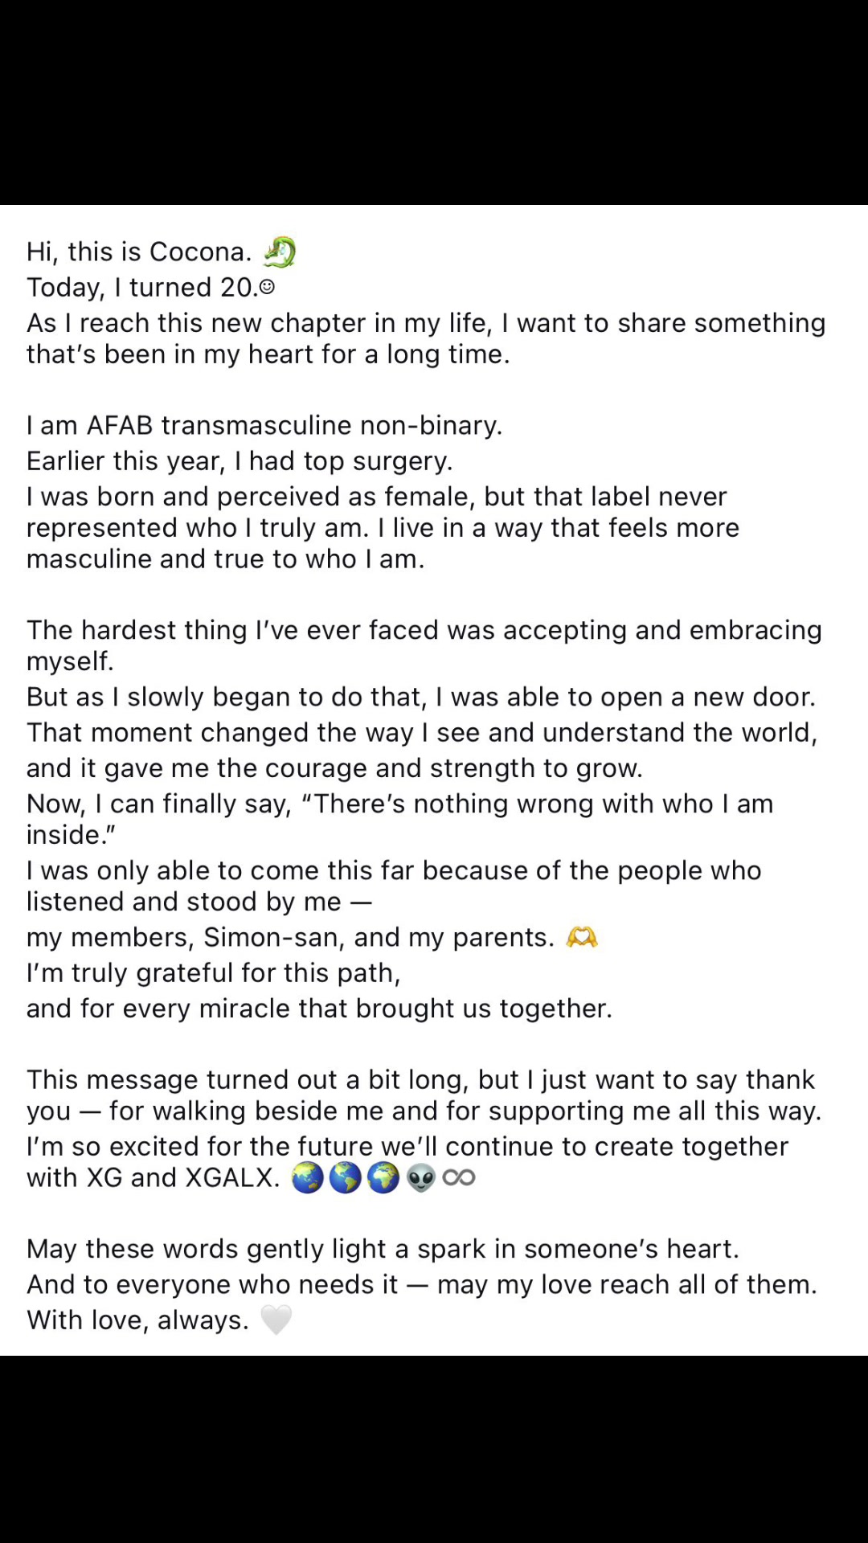Click the text 'Today, I turned 20.'
The height and width of the screenshot is (1543, 868).
[x=143, y=287]
